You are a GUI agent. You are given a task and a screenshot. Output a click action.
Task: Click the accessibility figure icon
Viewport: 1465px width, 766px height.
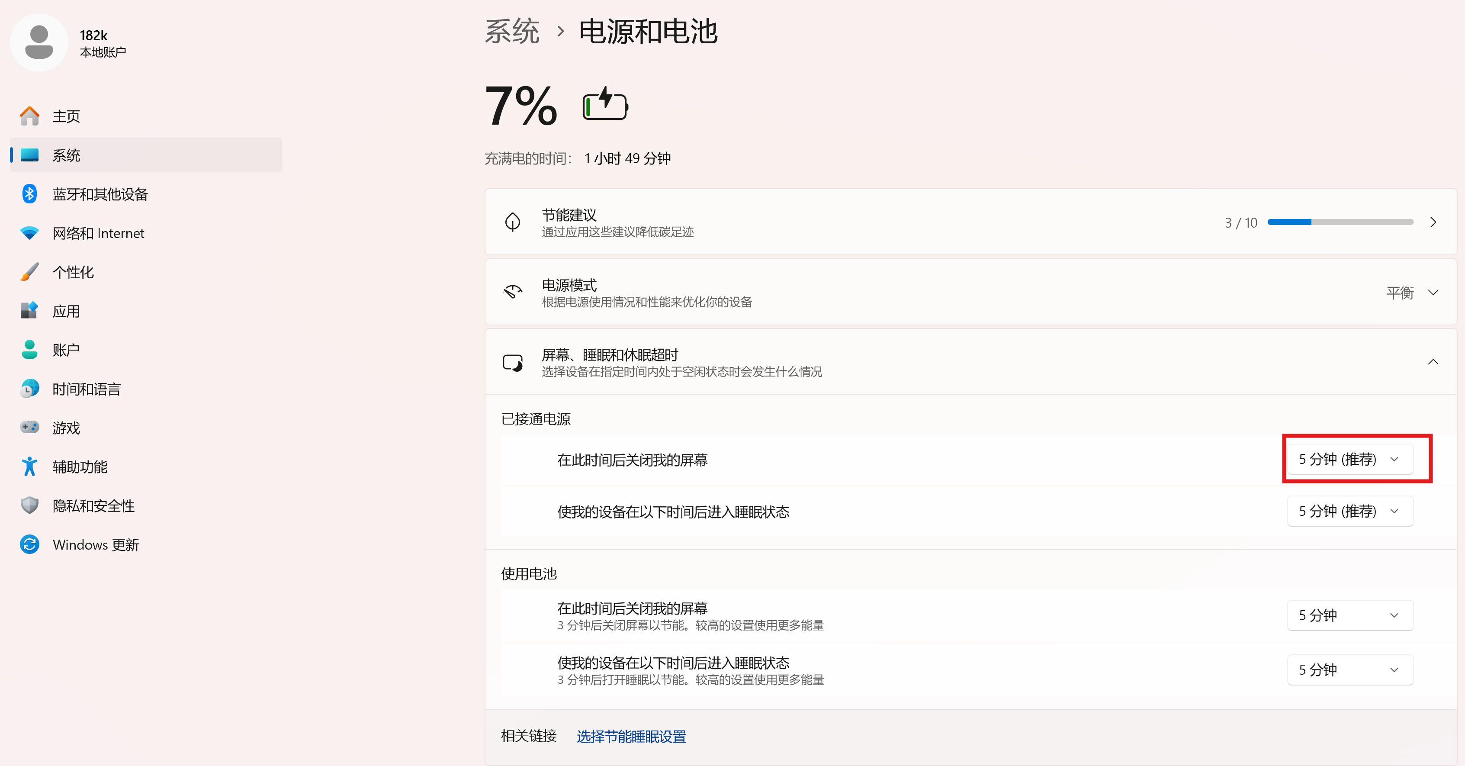(x=29, y=467)
